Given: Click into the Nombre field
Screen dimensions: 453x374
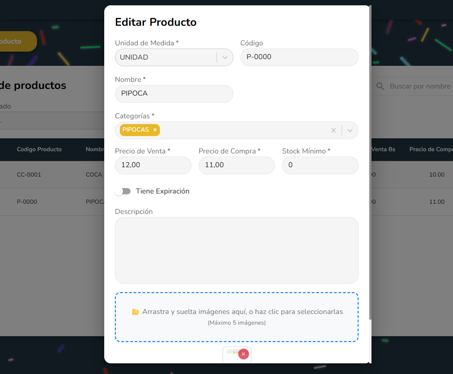Looking at the screenshot, I should pos(174,94).
